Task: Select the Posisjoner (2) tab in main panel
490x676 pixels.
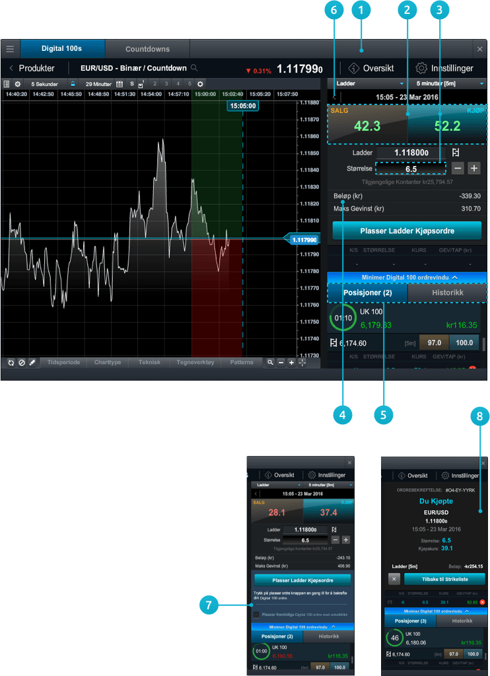Action: [368, 293]
